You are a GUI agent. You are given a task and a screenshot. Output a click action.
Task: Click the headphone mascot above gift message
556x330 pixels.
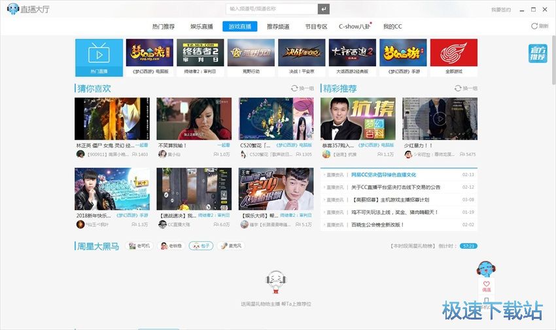coord(276,282)
